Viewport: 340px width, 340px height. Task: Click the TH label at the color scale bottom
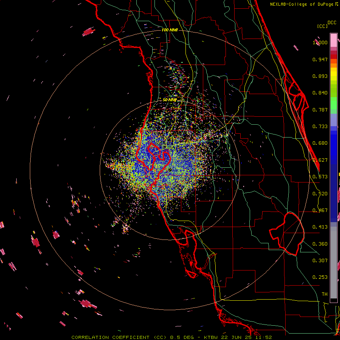click(x=325, y=294)
